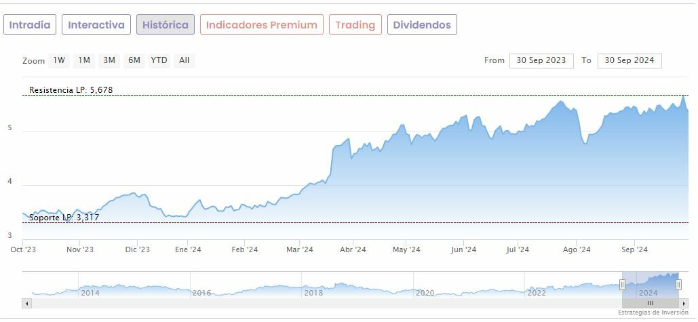Viewport: 698px width, 322px height.
Task: Click the left navigator range handle
Action: 622,285
